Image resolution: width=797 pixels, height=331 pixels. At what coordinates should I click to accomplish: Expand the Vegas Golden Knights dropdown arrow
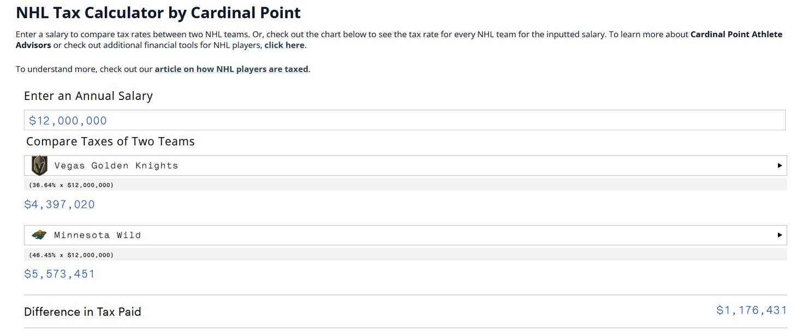[780, 165]
